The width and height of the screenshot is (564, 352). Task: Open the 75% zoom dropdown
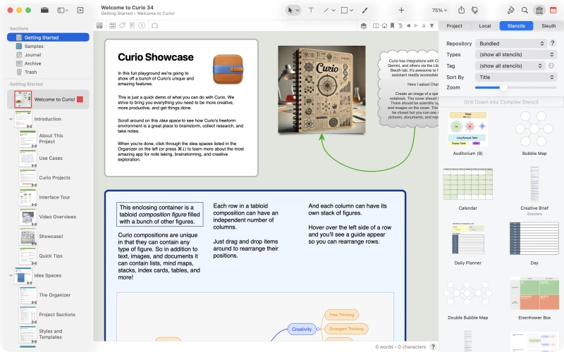(x=439, y=11)
